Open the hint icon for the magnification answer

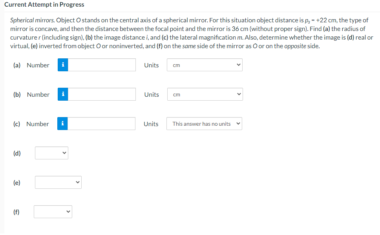click(63, 123)
